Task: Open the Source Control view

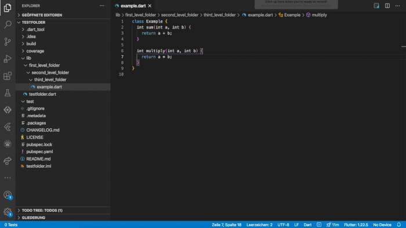Action: pyautogui.click(x=8, y=41)
